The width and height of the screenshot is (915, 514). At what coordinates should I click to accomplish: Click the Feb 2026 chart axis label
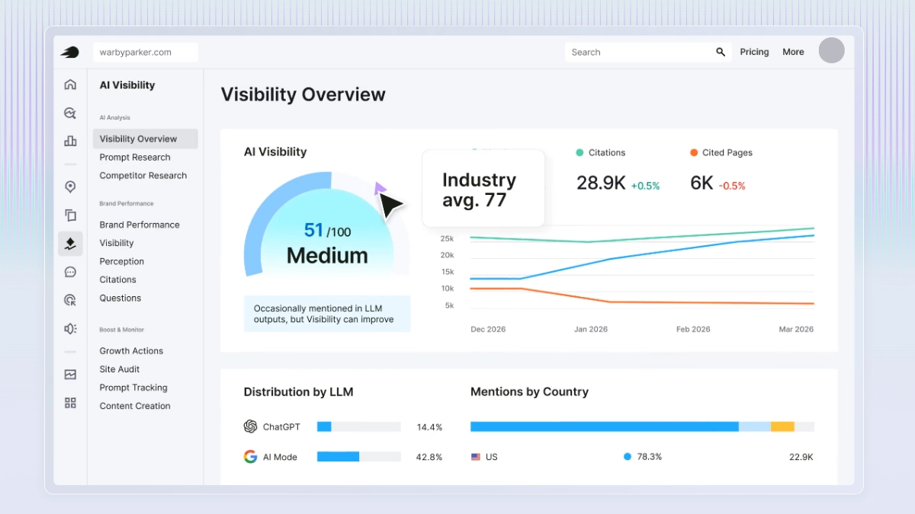click(693, 330)
